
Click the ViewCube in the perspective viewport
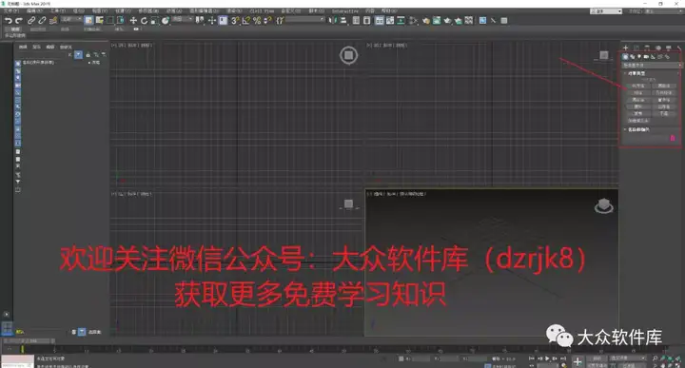604,205
